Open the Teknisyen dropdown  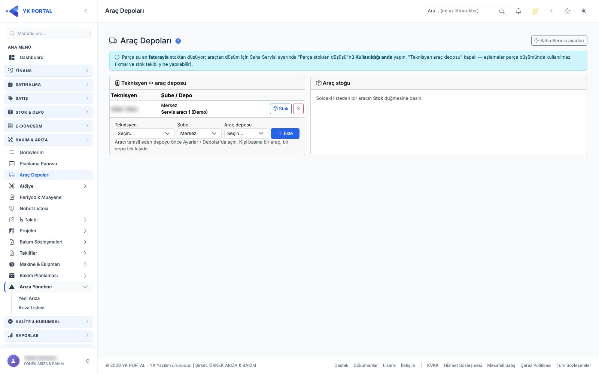click(x=145, y=134)
